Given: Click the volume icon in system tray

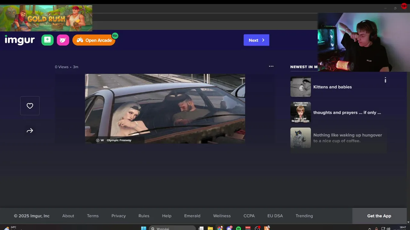Looking at the screenshot, I should tap(389, 228).
